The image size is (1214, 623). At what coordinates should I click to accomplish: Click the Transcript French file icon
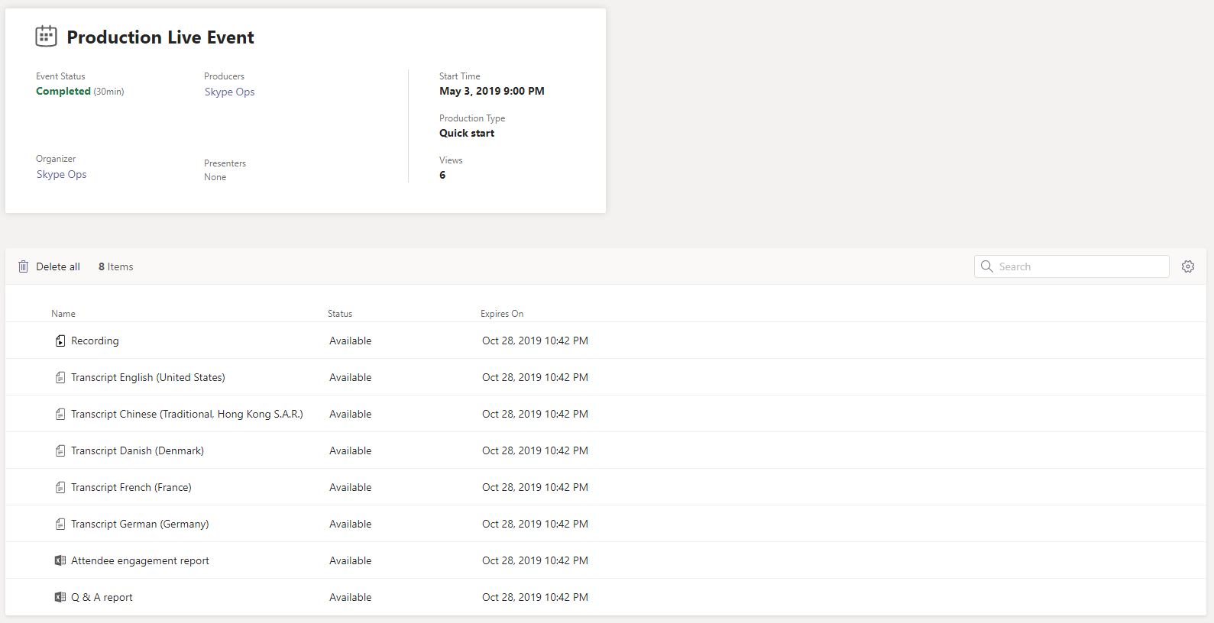point(60,487)
